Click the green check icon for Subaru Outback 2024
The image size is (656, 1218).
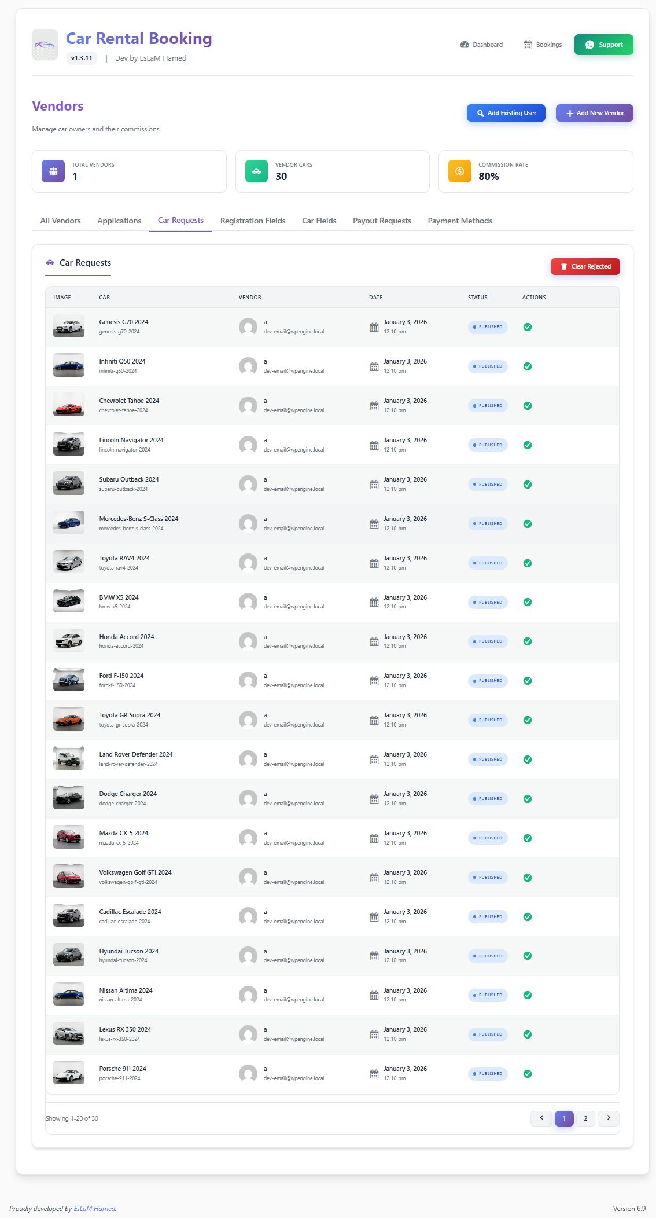pos(528,485)
